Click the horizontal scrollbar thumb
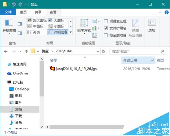The image size is (170, 136). click(87, 127)
